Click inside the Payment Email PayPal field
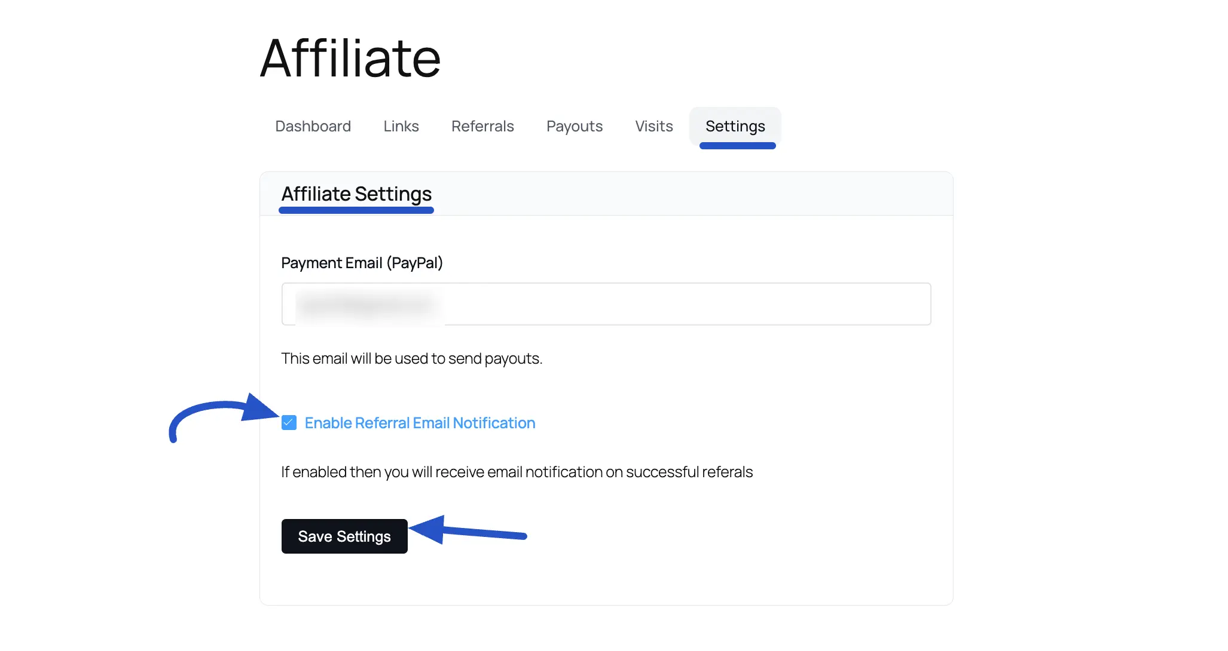The width and height of the screenshot is (1228, 651). tap(606, 303)
